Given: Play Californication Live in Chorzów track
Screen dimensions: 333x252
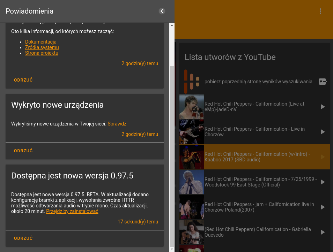Looking at the screenshot, I should pos(323,132).
